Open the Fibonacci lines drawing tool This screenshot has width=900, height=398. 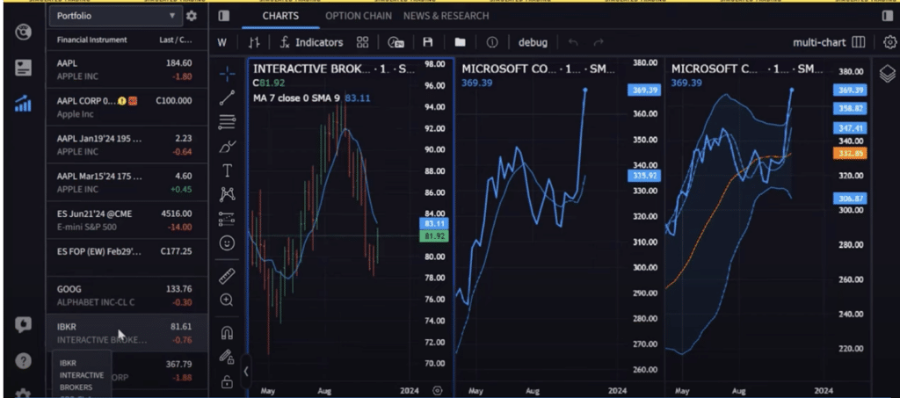(228, 121)
